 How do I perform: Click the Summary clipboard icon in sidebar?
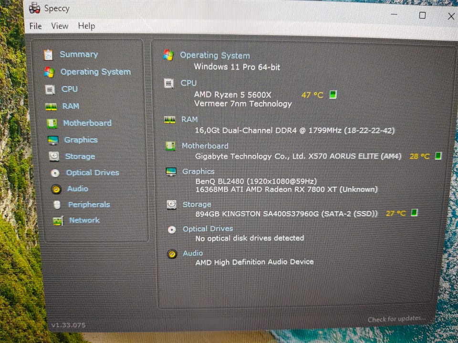[x=48, y=54]
